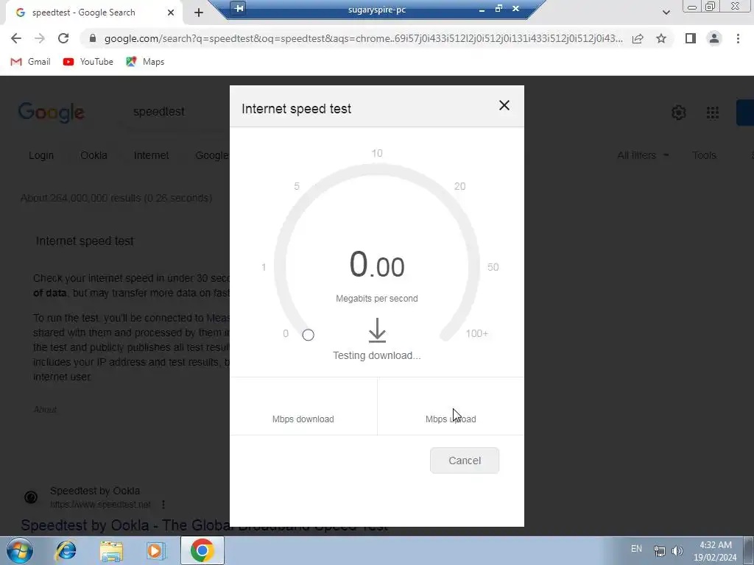
Task: Go back to the previous page
Action: 16,38
